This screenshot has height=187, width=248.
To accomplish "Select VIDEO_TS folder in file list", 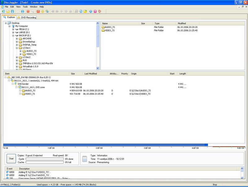I will [110, 30].
